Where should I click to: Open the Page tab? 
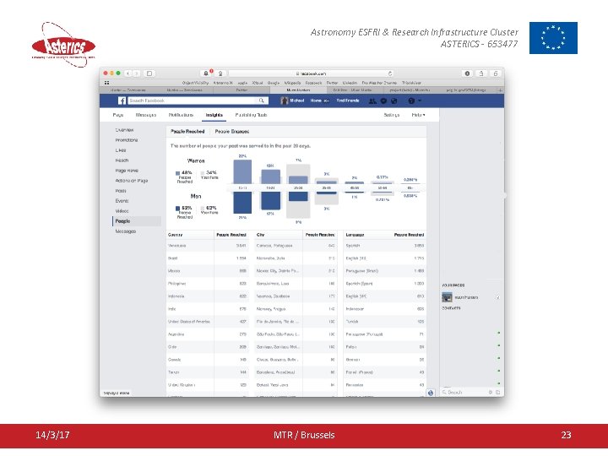click(x=118, y=115)
